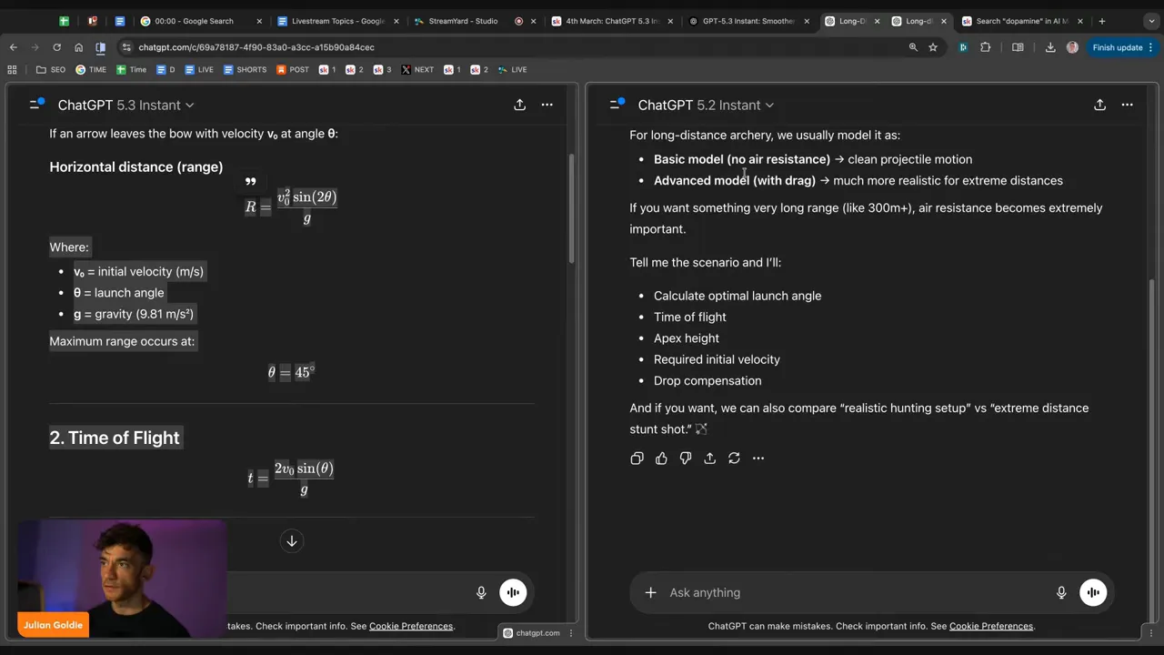
Task: Start voice mode in right pane
Action: [x=1093, y=592]
